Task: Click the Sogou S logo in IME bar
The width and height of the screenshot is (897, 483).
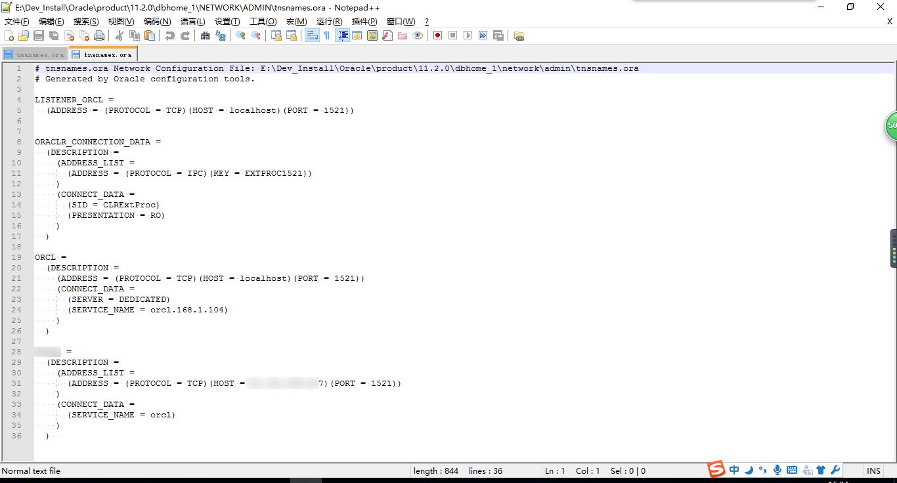Action: (x=716, y=469)
